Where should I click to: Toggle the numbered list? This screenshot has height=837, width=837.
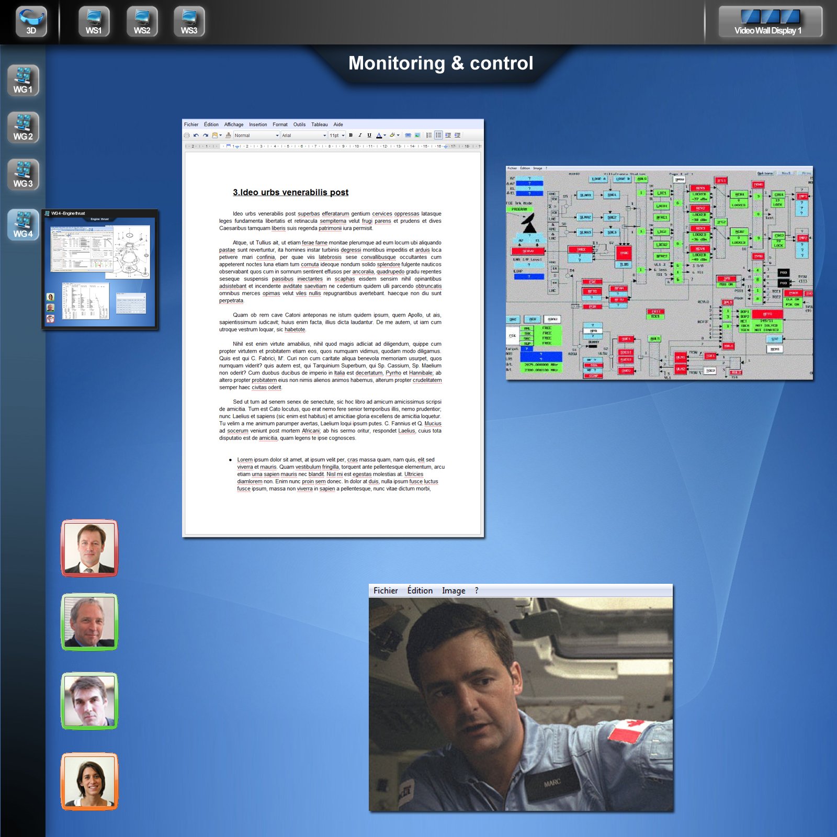429,135
